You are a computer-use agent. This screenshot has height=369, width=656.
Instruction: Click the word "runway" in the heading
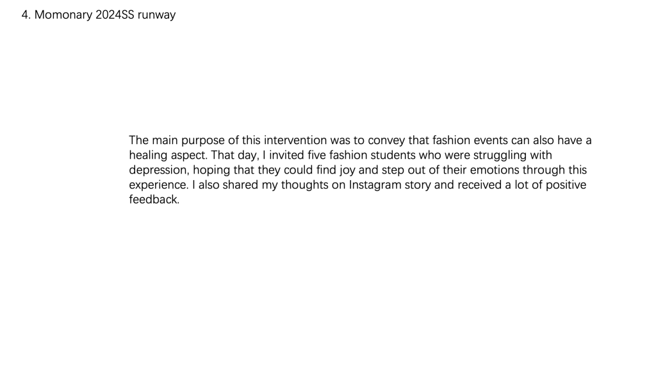156,15
